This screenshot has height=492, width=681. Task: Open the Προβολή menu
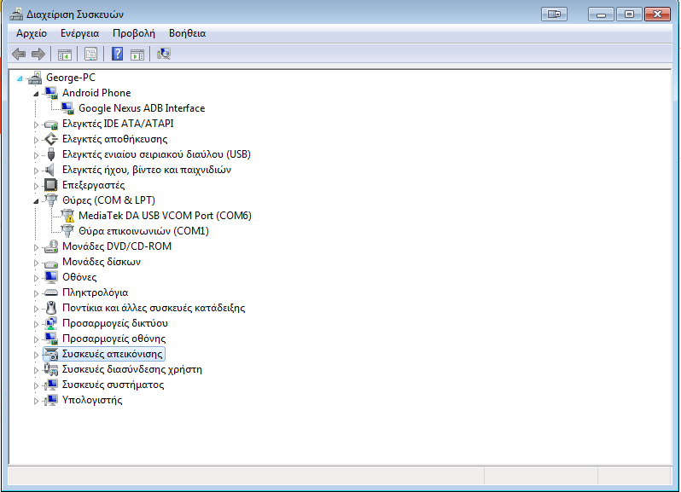coord(133,33)
